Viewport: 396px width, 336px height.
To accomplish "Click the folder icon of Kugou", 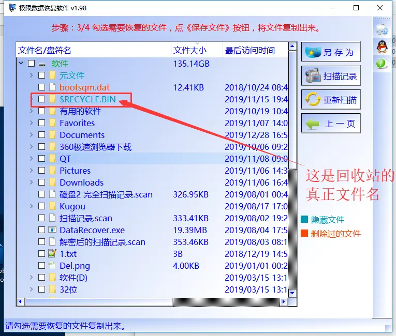I will (52, 206).
